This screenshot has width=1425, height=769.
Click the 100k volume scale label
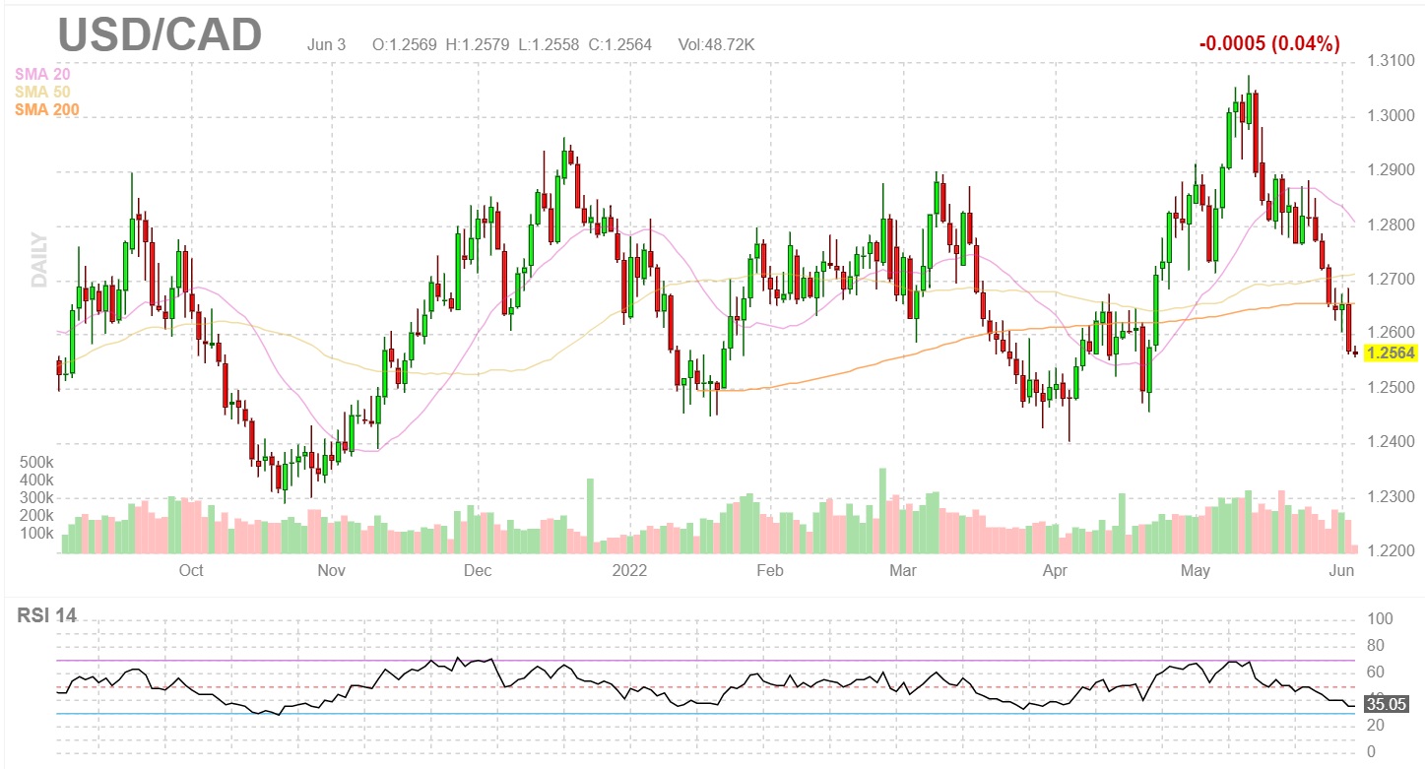pos(35,533)
